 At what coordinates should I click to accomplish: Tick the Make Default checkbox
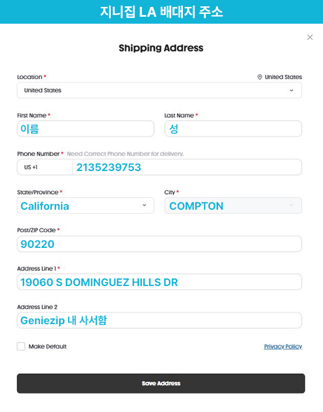click(x=21, y=346)
